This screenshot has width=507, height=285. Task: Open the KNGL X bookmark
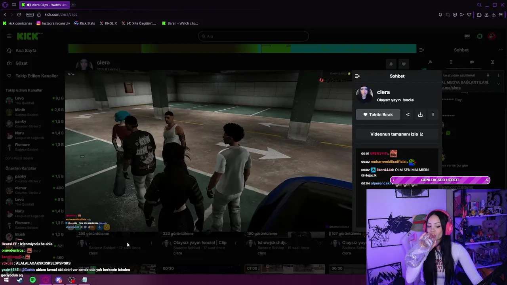(x=108, y=23)
